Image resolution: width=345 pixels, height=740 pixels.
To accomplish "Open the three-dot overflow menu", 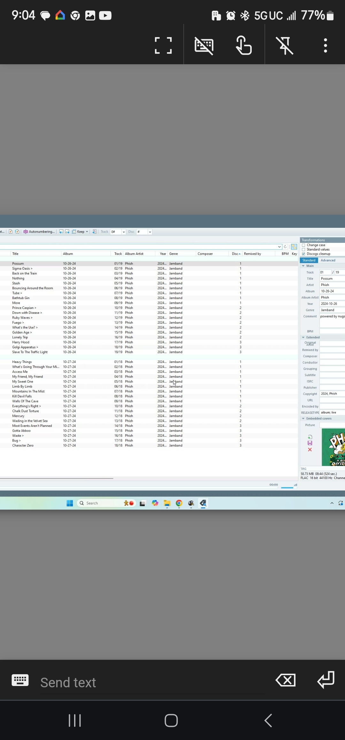I will (x=325, y=45).
